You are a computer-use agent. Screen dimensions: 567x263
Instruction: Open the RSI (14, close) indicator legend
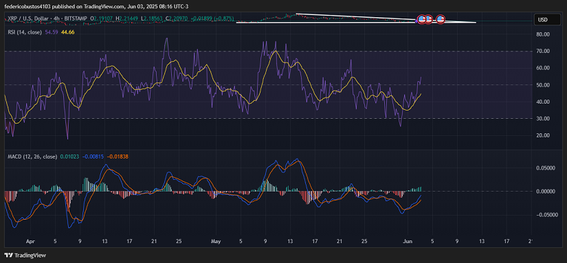pyautogui.click(x=25, y=32)
